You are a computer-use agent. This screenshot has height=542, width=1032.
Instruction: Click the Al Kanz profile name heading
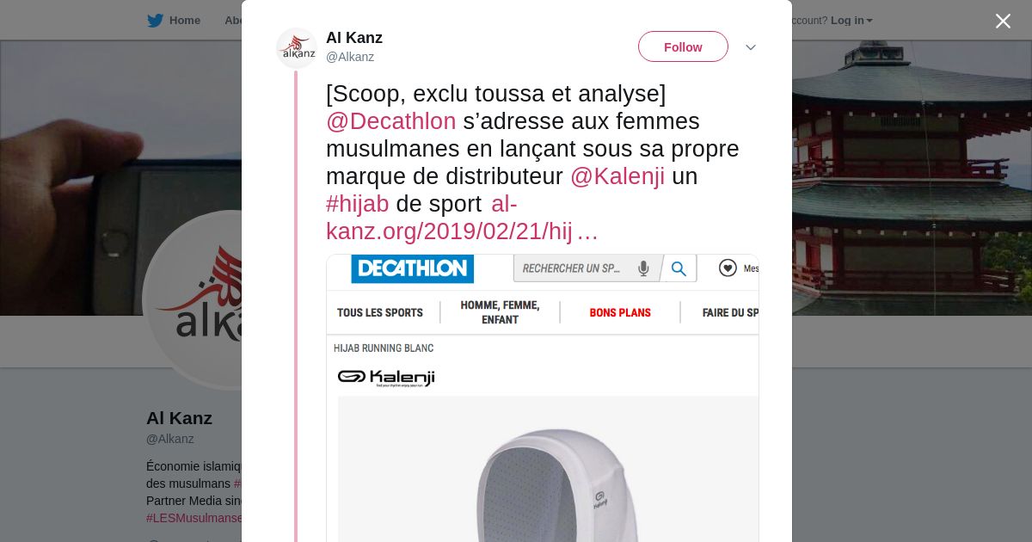pos(179,418)
